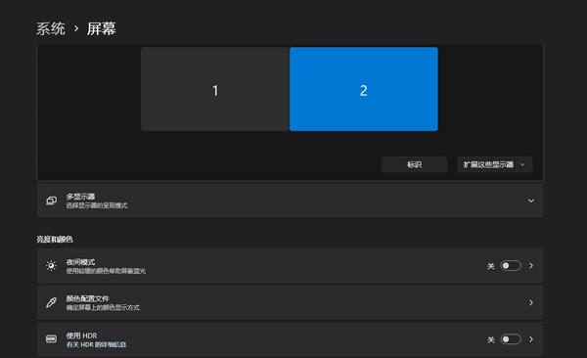Click the 夜间模式 label text
The image size is (587, 358).
(80, 262)
